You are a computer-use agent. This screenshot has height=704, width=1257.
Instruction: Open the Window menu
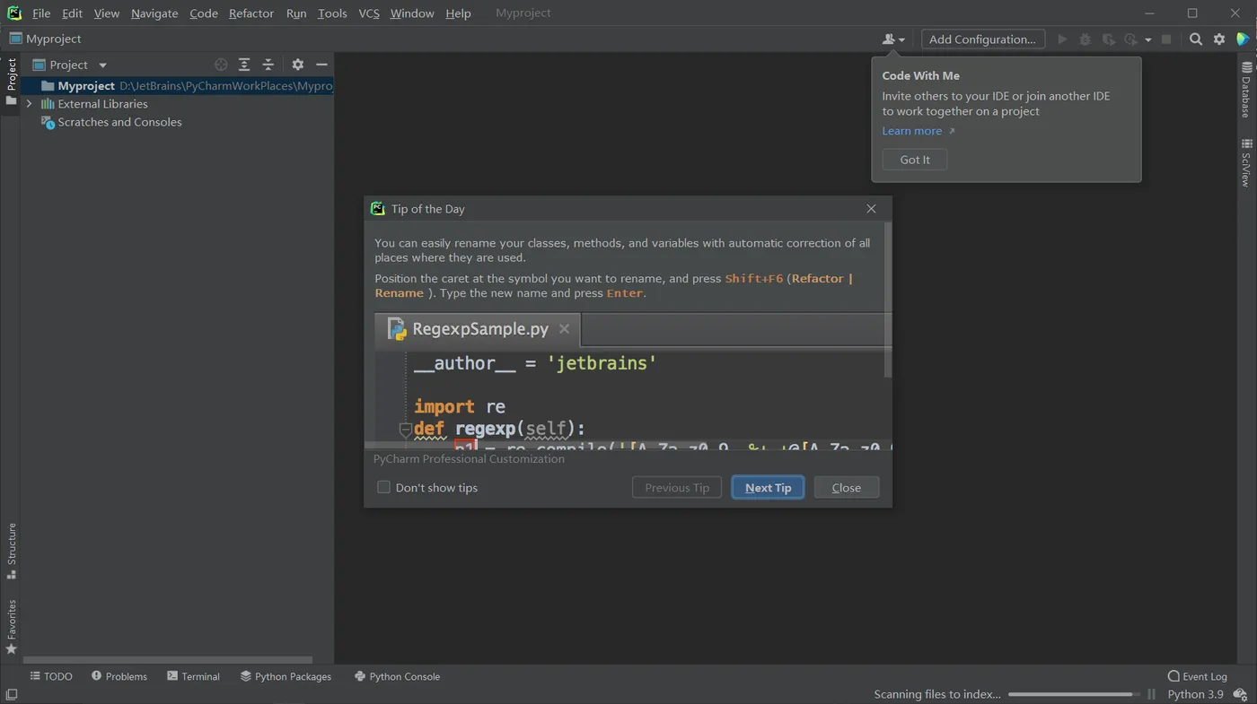(x=412, y=13)
